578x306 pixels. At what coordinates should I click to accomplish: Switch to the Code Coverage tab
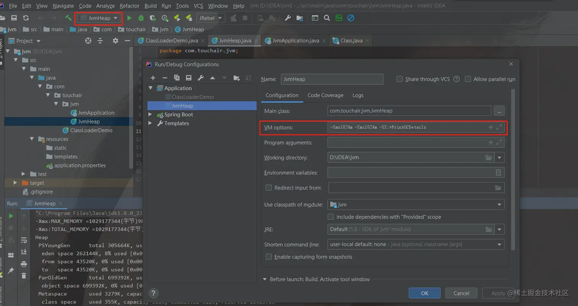(325, 95)
